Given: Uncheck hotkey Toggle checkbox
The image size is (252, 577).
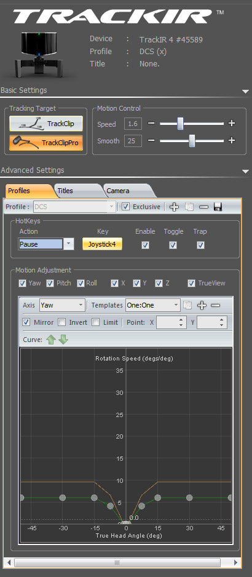Looking at the screenshot, I should tap(173, 245).
